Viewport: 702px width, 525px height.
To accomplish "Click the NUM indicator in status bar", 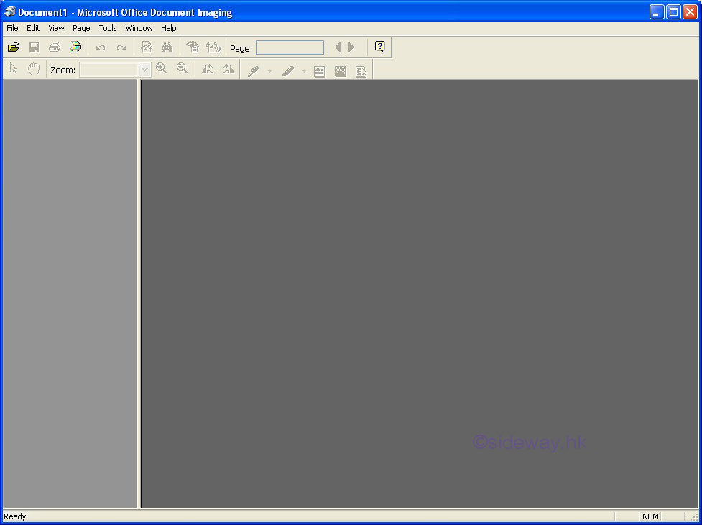I will [650, 516].
